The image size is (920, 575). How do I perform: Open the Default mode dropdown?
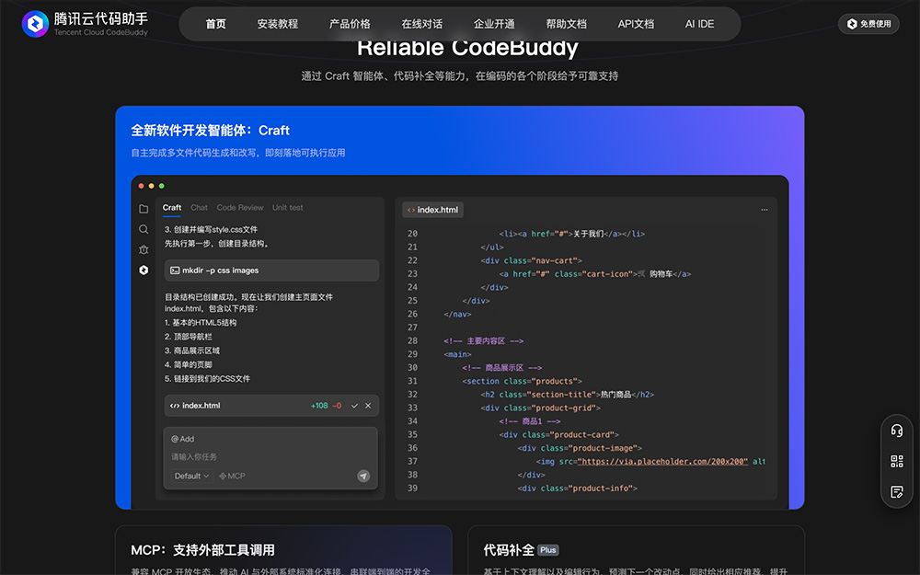(191, 476)
